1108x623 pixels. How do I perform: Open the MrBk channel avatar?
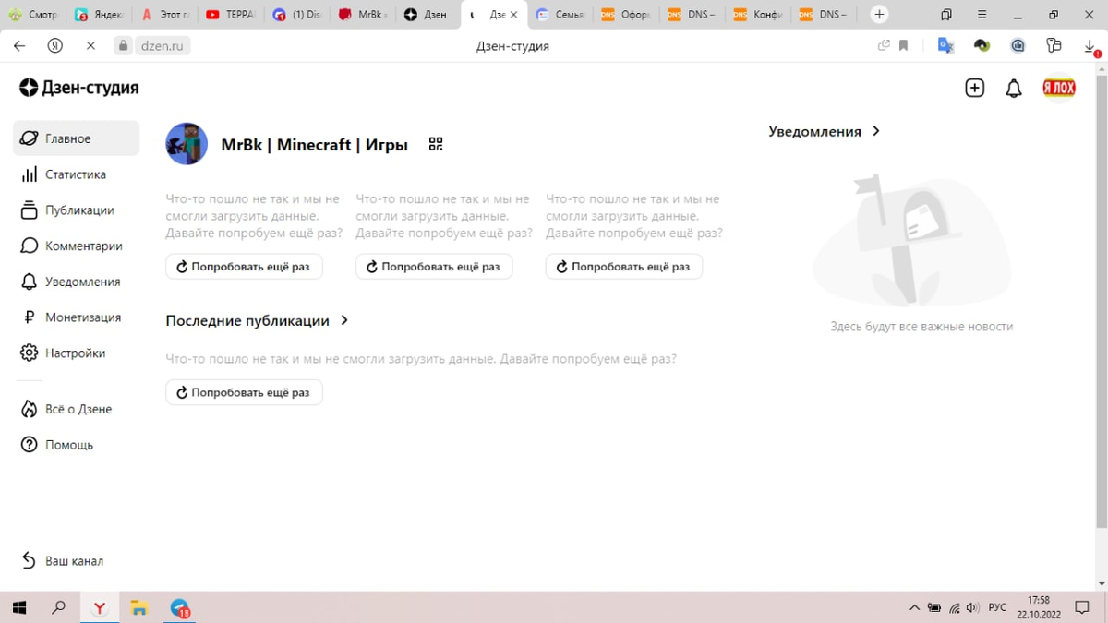187,144
